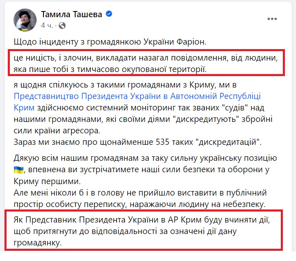Click the quoted word "дискредитують"
The width and height of the screenshot is (296, 261).
(206, 119)
